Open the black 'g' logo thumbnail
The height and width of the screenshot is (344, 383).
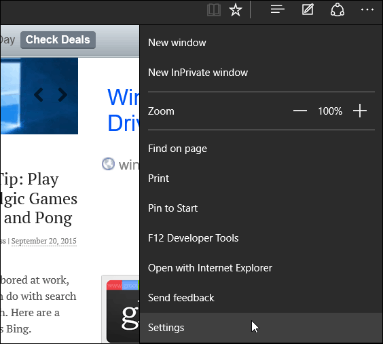point(123,311)
